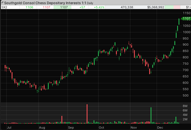Image resolution: width=191 pixels, height=130 pixels.
Task: Click the 600 price axis label
Action: coord(185,83)
